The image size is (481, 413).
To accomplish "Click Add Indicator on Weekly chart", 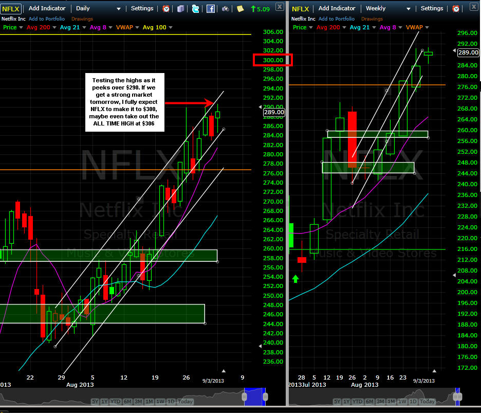I will [x=337, y=8].
